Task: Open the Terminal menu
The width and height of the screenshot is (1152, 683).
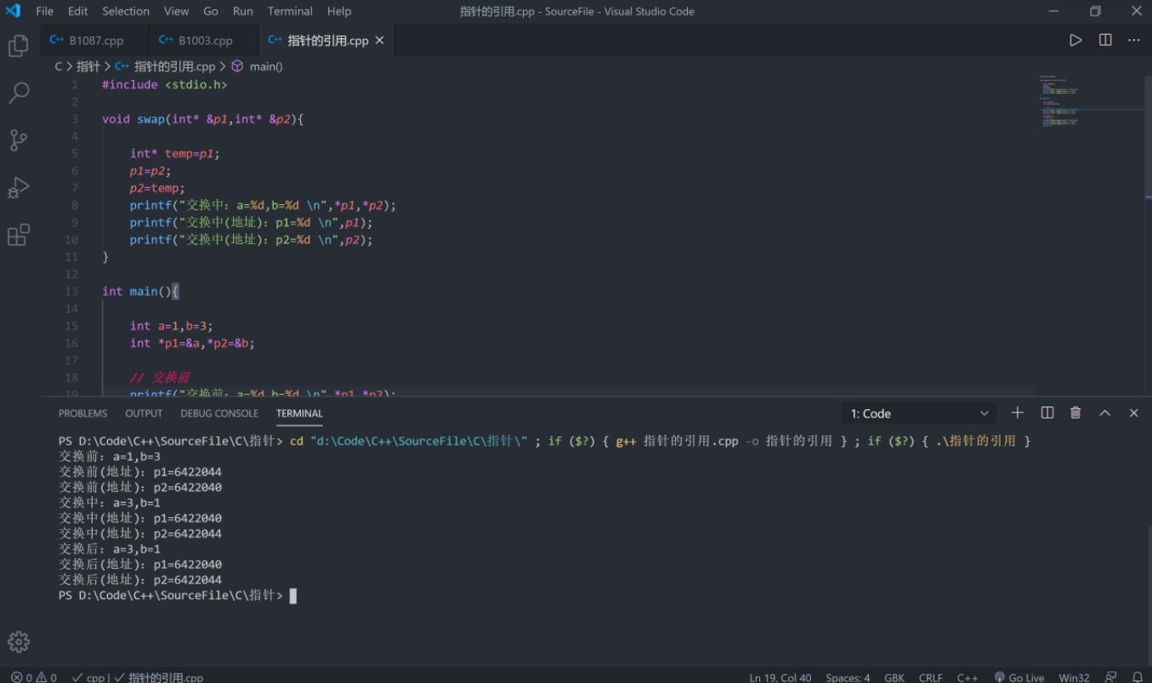Action: (x=290, y=11)
